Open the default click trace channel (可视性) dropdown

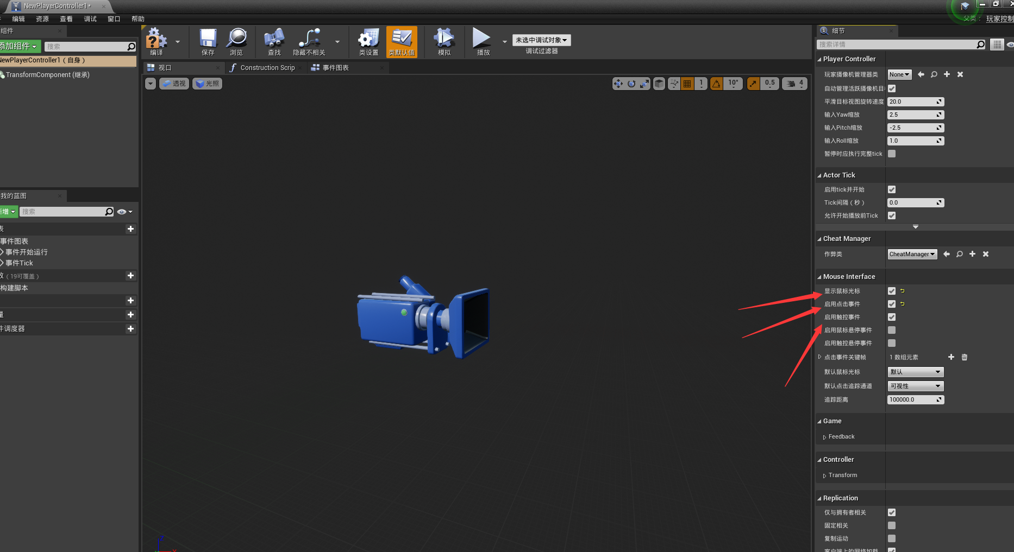tap(915, 386)
